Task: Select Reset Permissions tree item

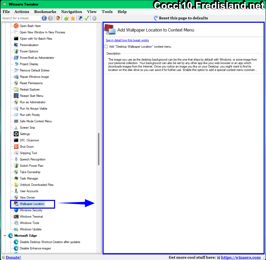Action: click(31, 83)
